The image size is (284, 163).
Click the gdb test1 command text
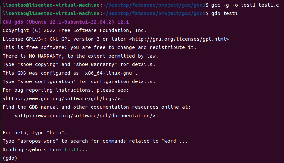pos(225,14)
